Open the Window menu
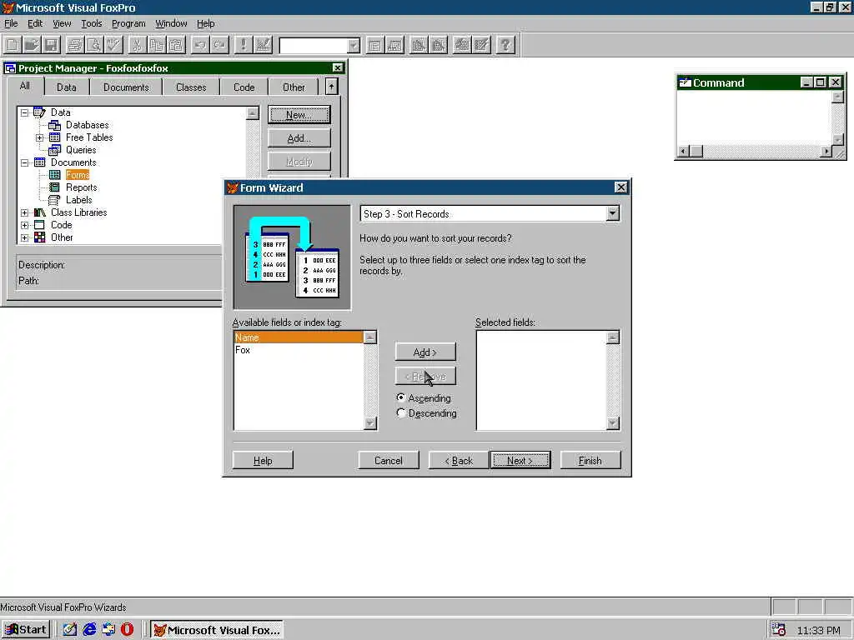 pos(171,23)
